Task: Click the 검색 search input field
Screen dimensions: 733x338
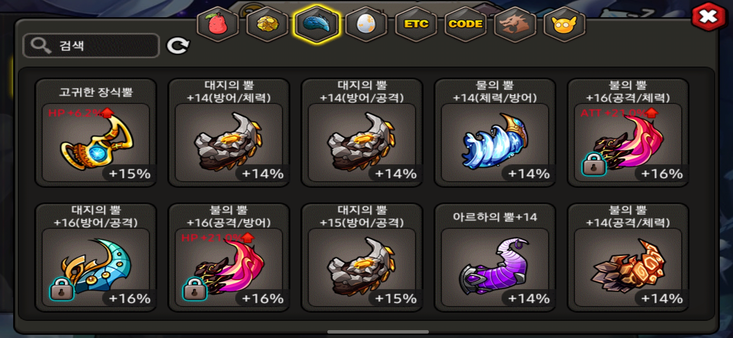Action: point(91,46)
